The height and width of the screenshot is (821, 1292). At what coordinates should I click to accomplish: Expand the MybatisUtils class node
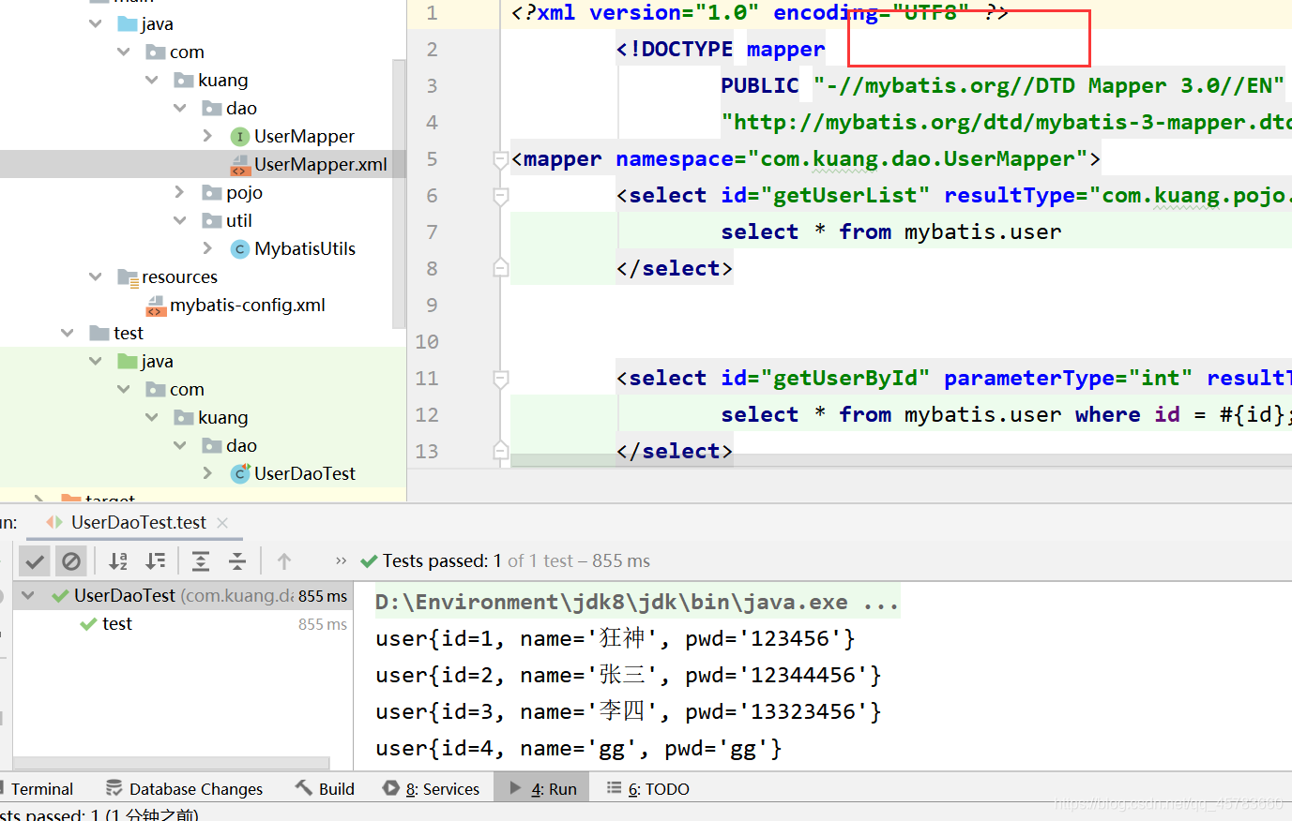click(x=208, y=249)
